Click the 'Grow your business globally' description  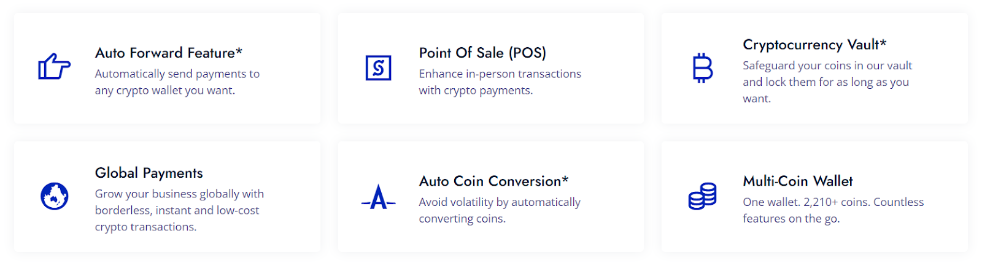tap(179, 210)
